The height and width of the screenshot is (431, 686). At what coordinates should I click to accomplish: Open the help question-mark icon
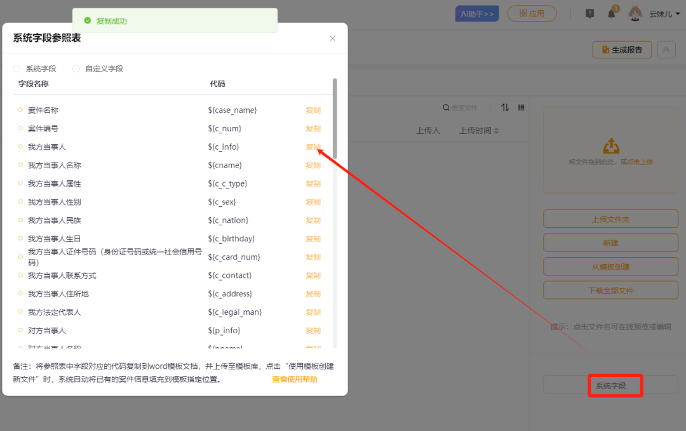[x=589, y=13]
